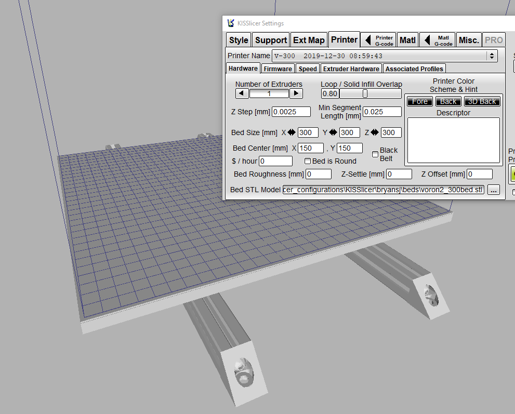Viewport: 515px width, 414px height.
Task: Increase Number of Extruders with right arrow
Action: (x=296, y=93)
